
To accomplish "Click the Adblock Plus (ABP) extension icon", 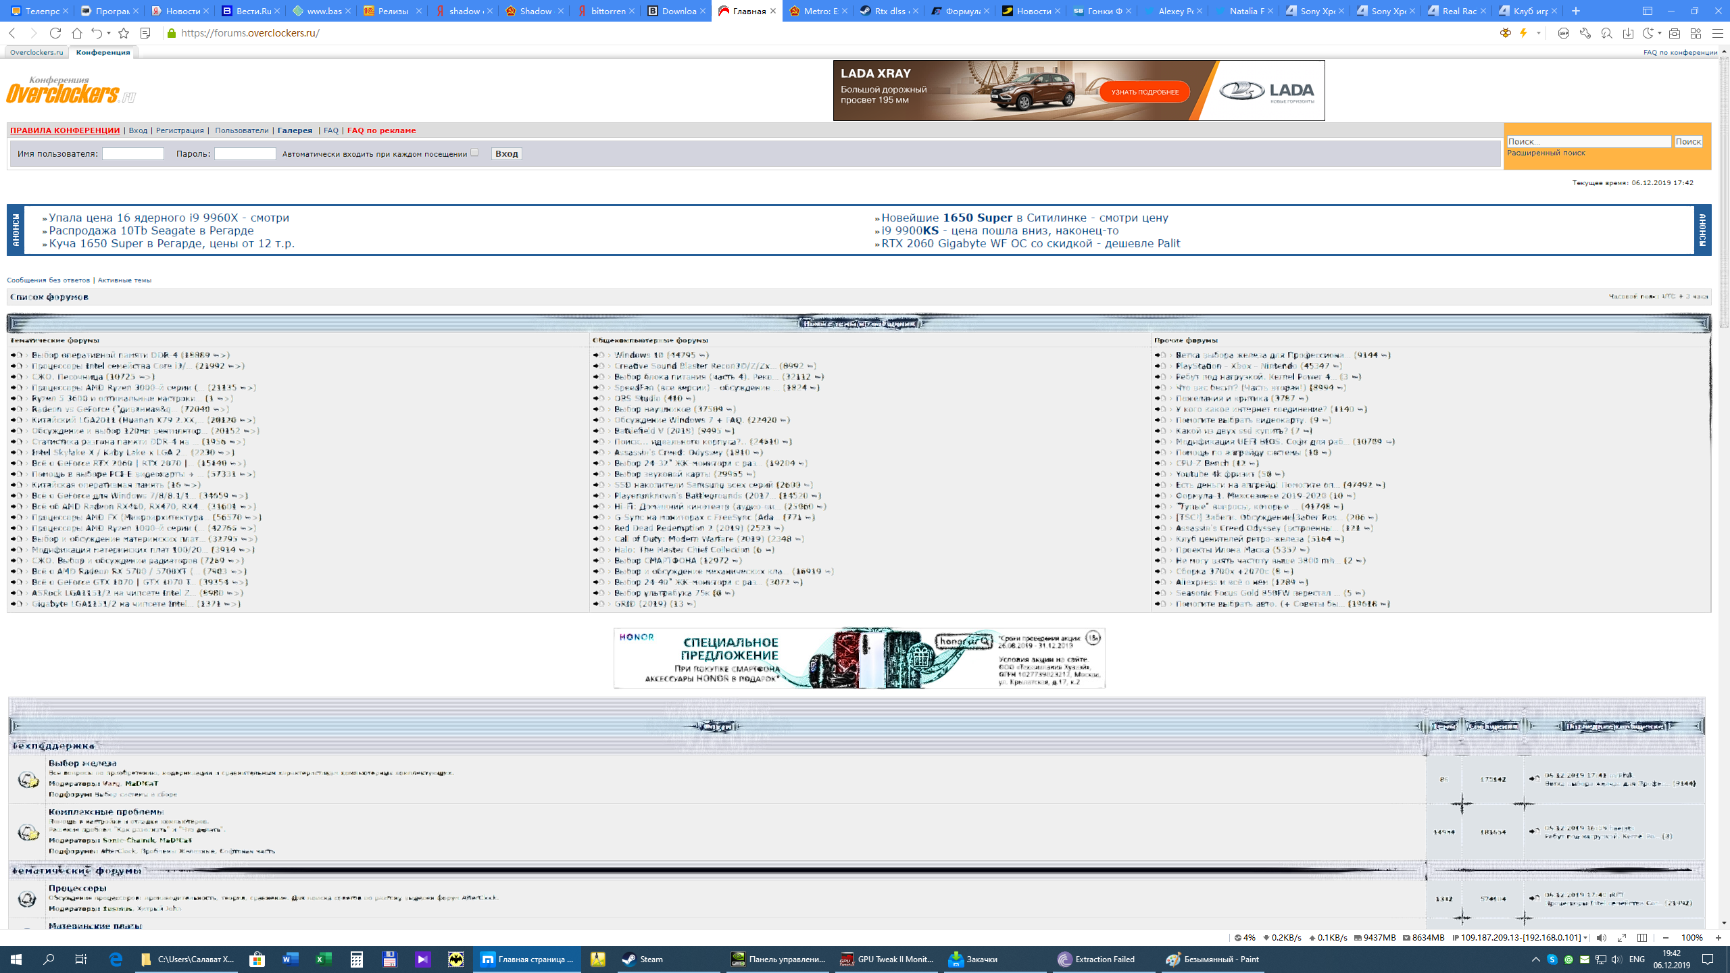I will (x=1563, y=33).
